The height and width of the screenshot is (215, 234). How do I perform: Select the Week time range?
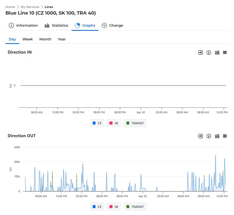pos(28,39)
